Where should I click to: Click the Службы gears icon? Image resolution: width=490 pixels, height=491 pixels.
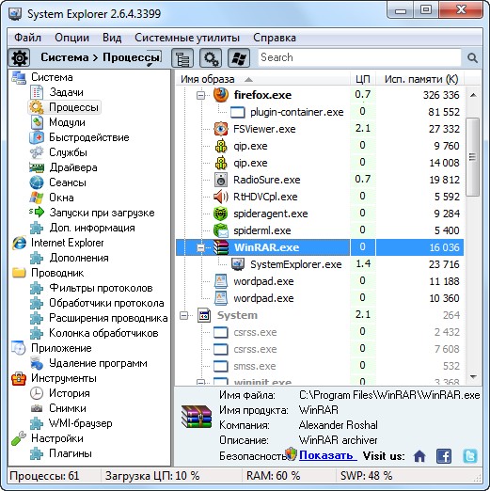click(x=37, y=152)
